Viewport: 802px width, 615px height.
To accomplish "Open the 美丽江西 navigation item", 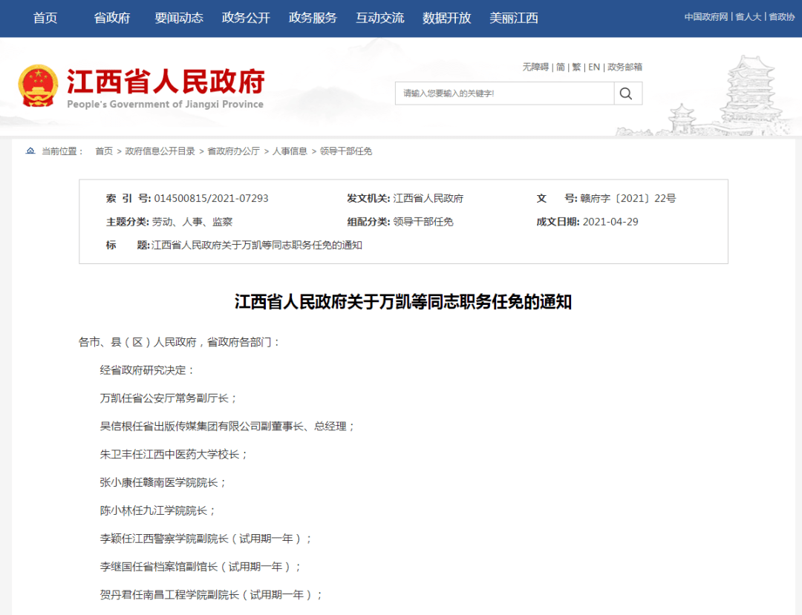I will tap(512, 18).
